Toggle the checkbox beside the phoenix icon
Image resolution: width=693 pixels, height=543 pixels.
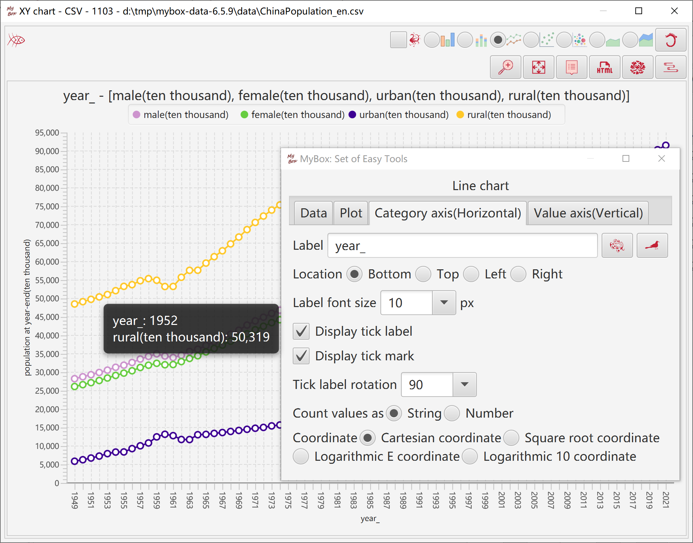(398, 40)
